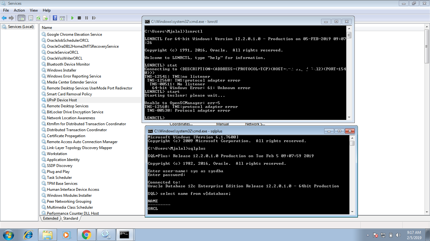The height and width of the screenshot is (241, 430).
Task: Open Help with the blue question mark icon
Action: click(55, 18)
